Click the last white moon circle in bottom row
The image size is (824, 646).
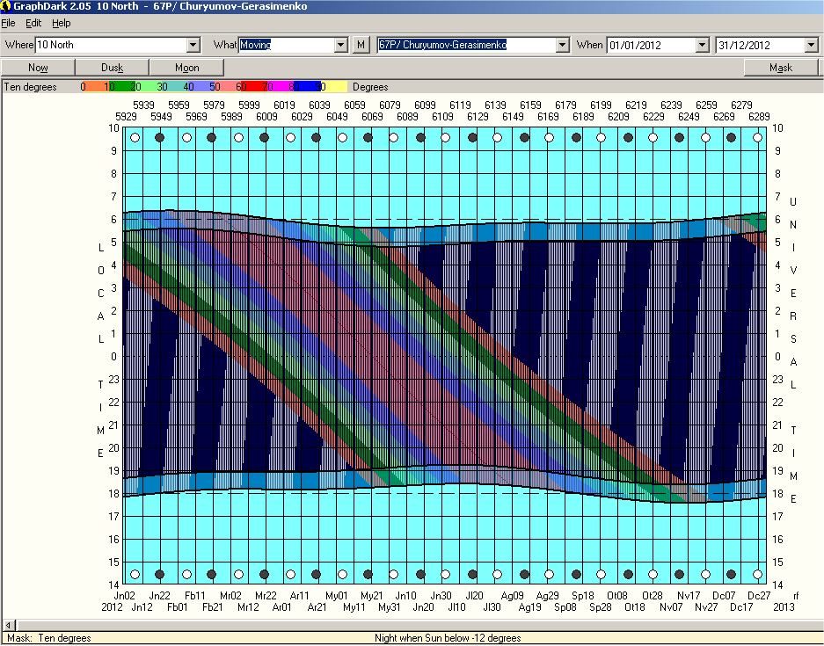(x=756, y=575)
